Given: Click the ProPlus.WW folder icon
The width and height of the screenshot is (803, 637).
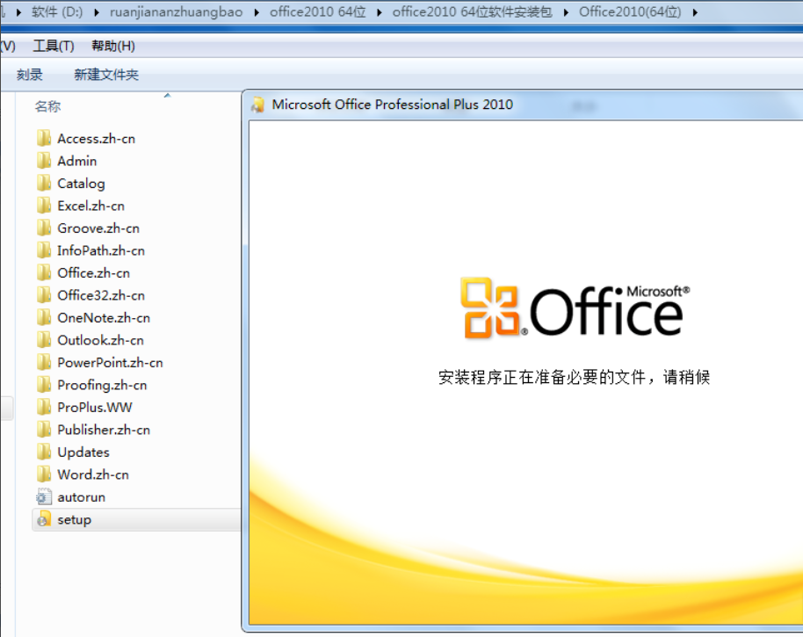Looking at the screenshot, I should [44, 407].
